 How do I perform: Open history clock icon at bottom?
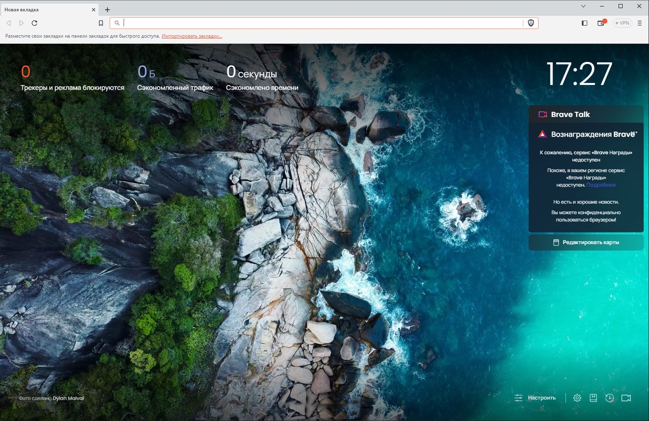coord(610,398)
